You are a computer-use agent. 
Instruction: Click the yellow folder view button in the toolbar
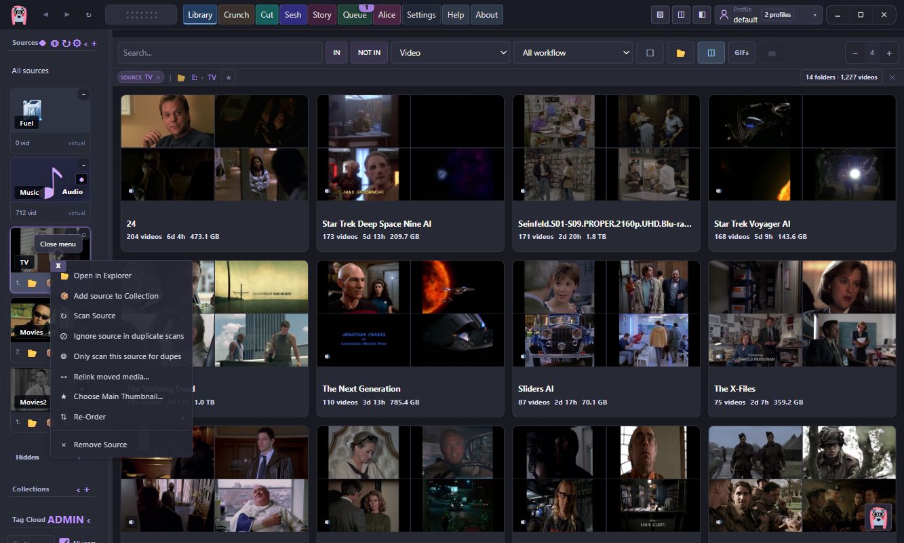click(x=680, y=53)
